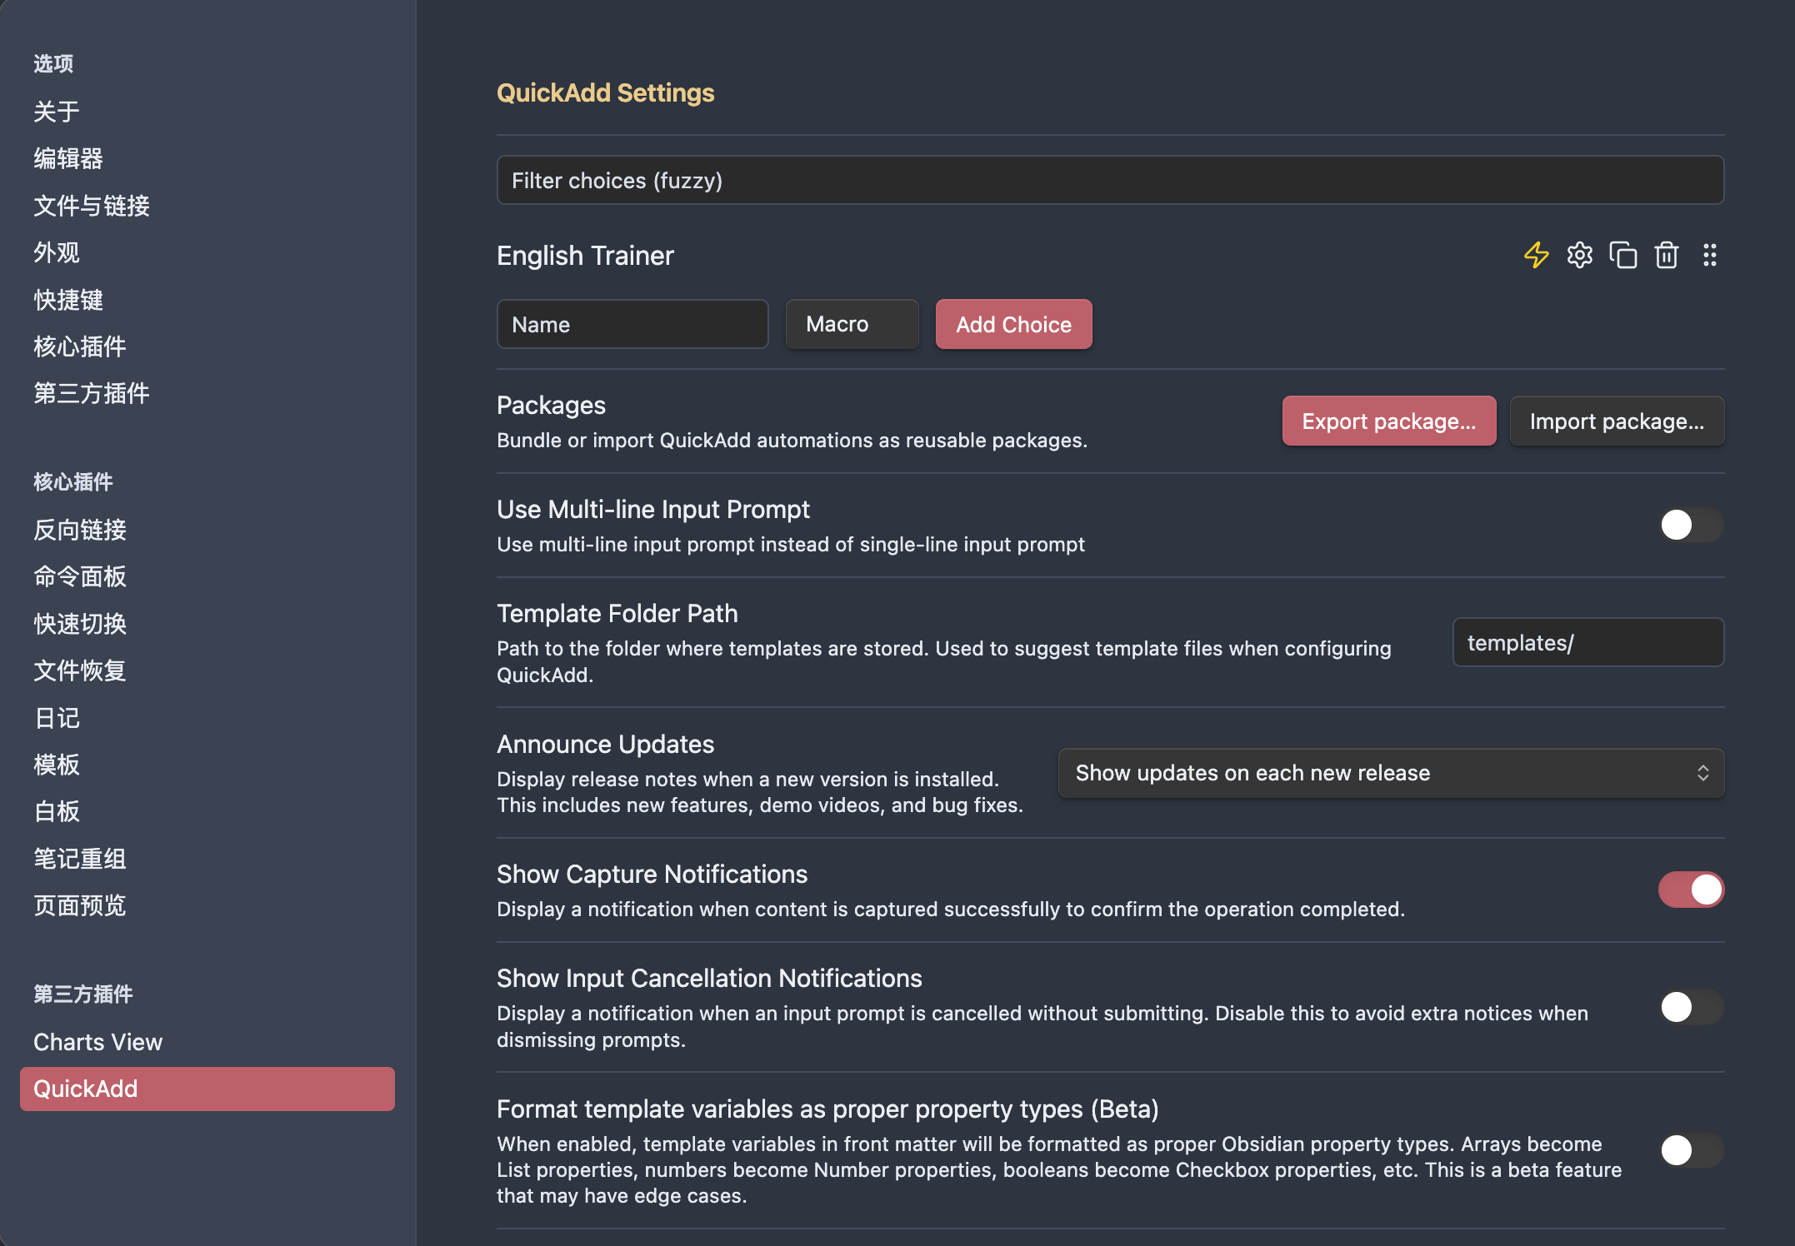Open the Macro choice type dropdown
The image size is (1795, 1246).
click(852, 324)
